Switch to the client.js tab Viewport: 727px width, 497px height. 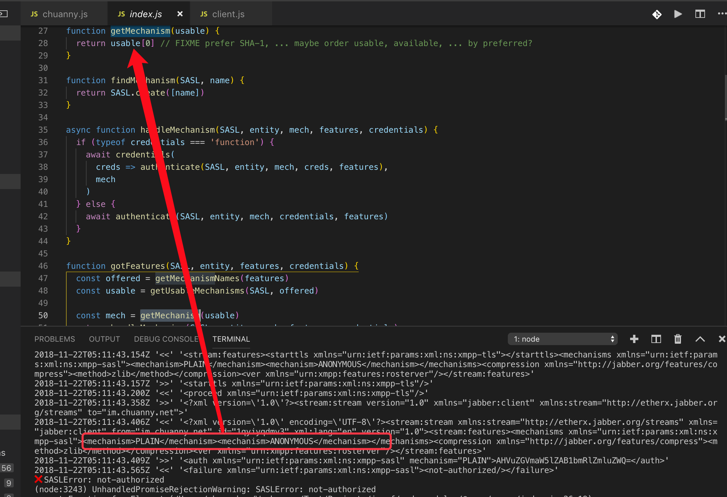pyautogui.click(x=228, y=14)
